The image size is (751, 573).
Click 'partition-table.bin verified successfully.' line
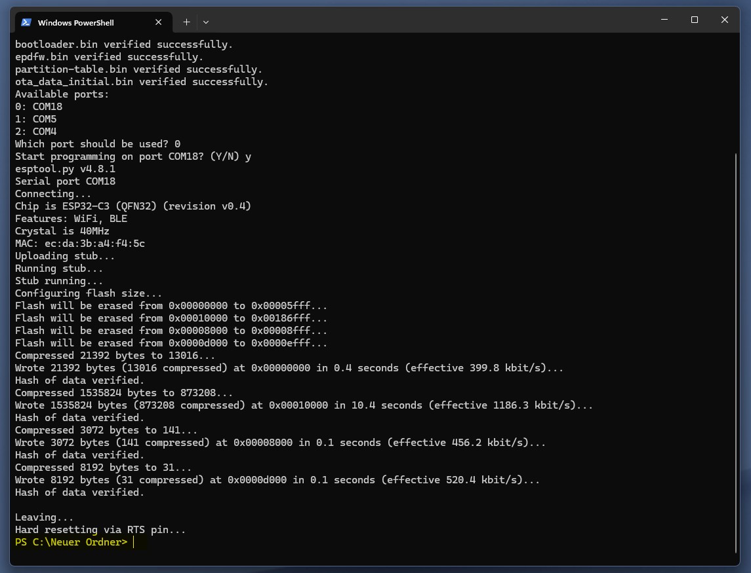coord(139,69)
